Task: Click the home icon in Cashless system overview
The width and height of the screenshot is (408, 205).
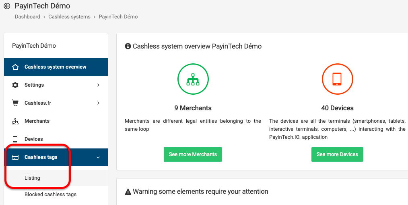Action: [x=15, y=67]
